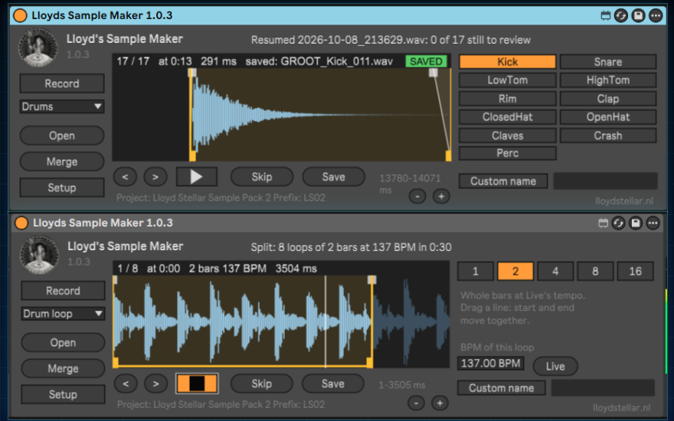Image resolution: width=674 pixels, height=421 pixels.
Task: Select the LowTom sample type
Action: [507, 80]
